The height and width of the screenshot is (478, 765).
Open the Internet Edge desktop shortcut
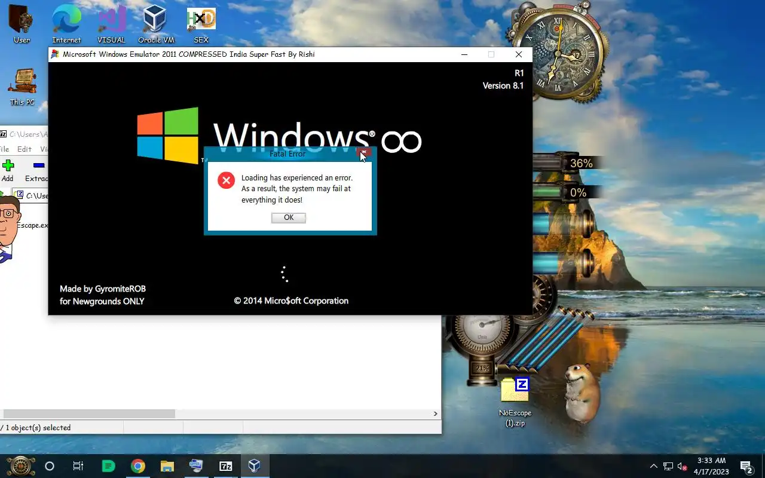pos(66,24)
